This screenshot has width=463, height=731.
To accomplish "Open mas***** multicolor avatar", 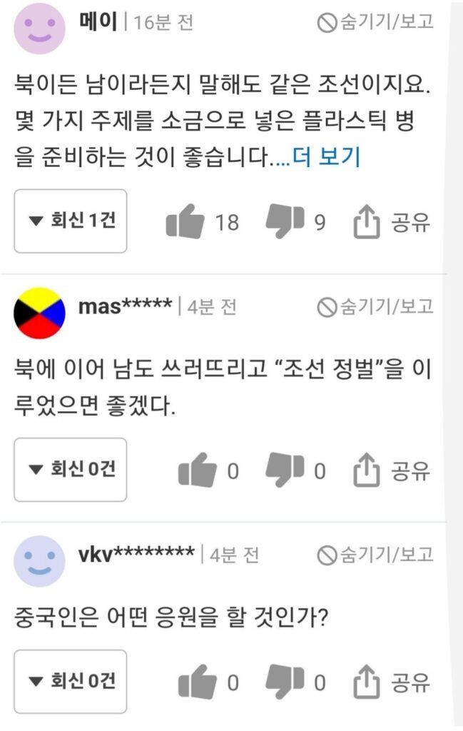I will click(39, 313).
